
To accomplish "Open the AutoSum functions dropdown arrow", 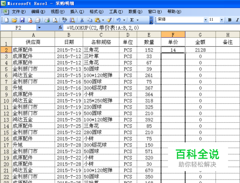I will pyautogui.click(x=137, y=20).
